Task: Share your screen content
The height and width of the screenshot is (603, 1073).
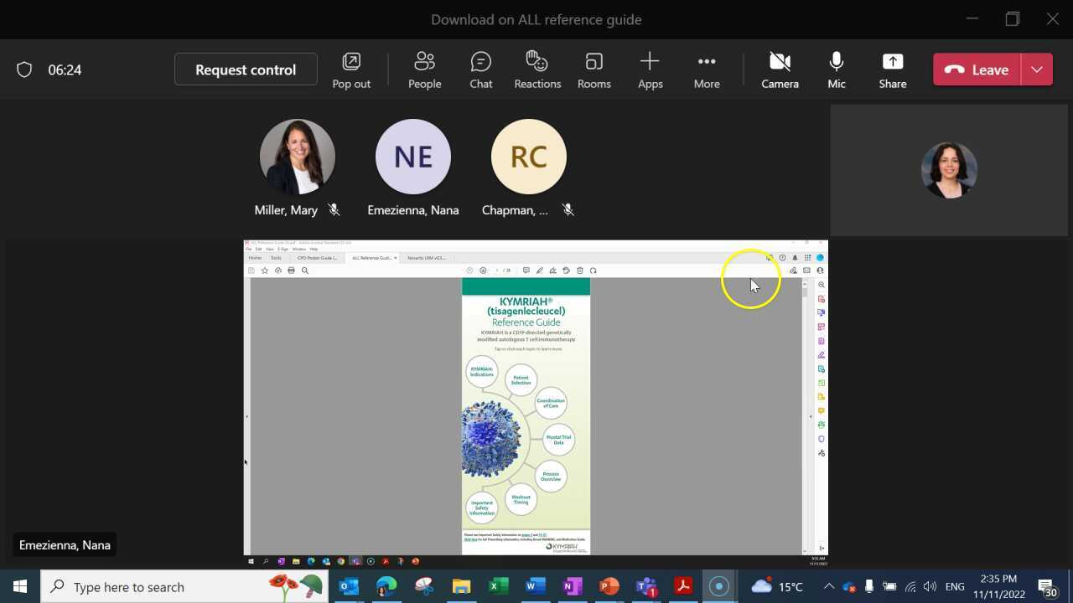Action: 892,70
